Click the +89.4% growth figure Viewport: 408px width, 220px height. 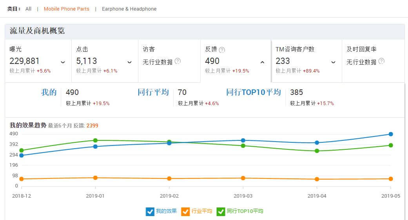click(x=311, y=71)
